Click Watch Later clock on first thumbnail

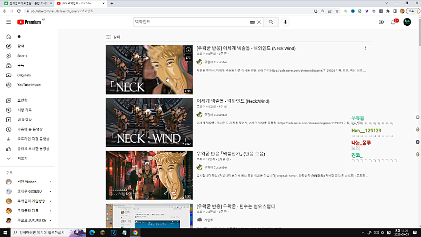(x=188, y=50)
